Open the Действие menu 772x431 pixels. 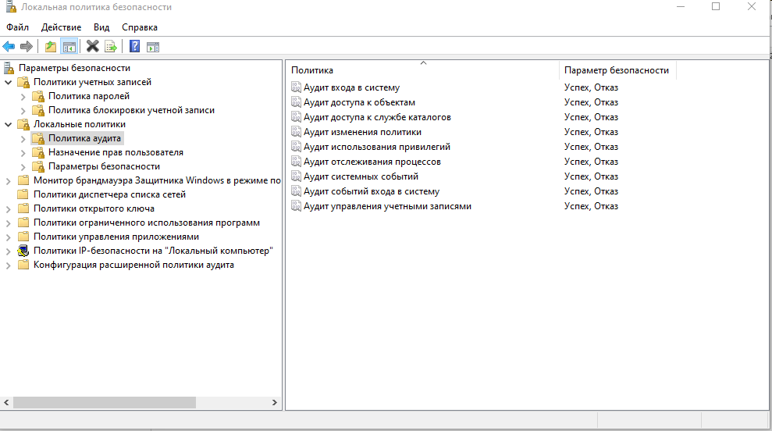point(61,27)
